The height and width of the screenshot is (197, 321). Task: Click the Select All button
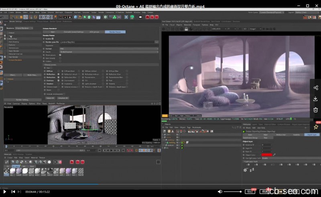50,97
